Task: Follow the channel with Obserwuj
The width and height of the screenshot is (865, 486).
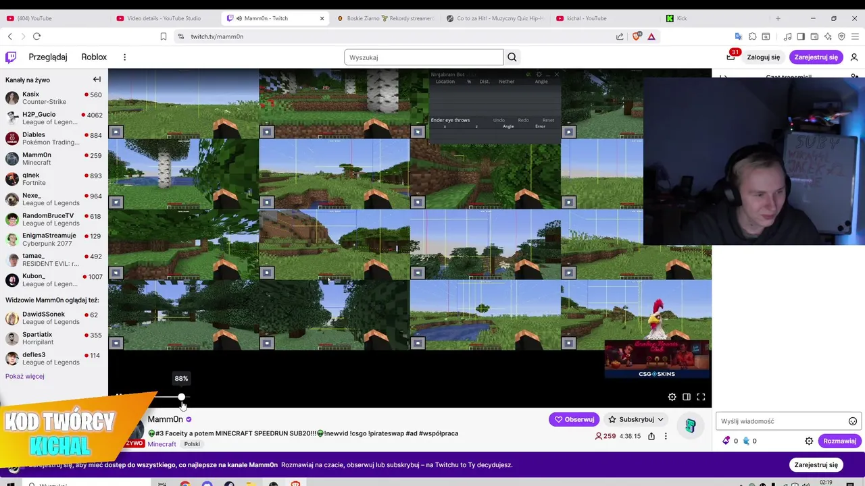Action: point(574,419)
